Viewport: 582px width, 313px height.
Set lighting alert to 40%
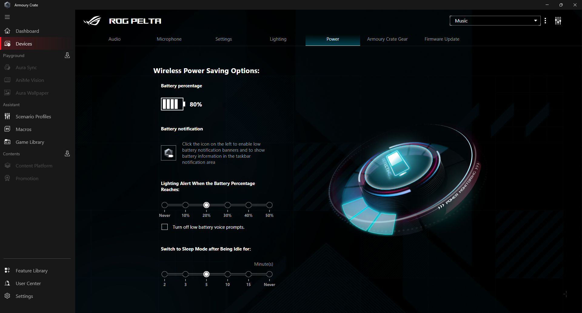coord(249,205)
